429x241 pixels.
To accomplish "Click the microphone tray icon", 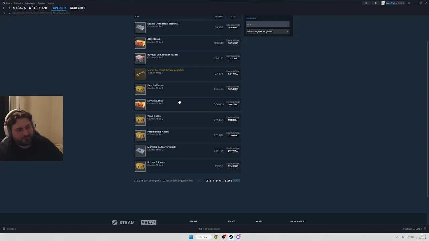I will [x=403, y=237].
